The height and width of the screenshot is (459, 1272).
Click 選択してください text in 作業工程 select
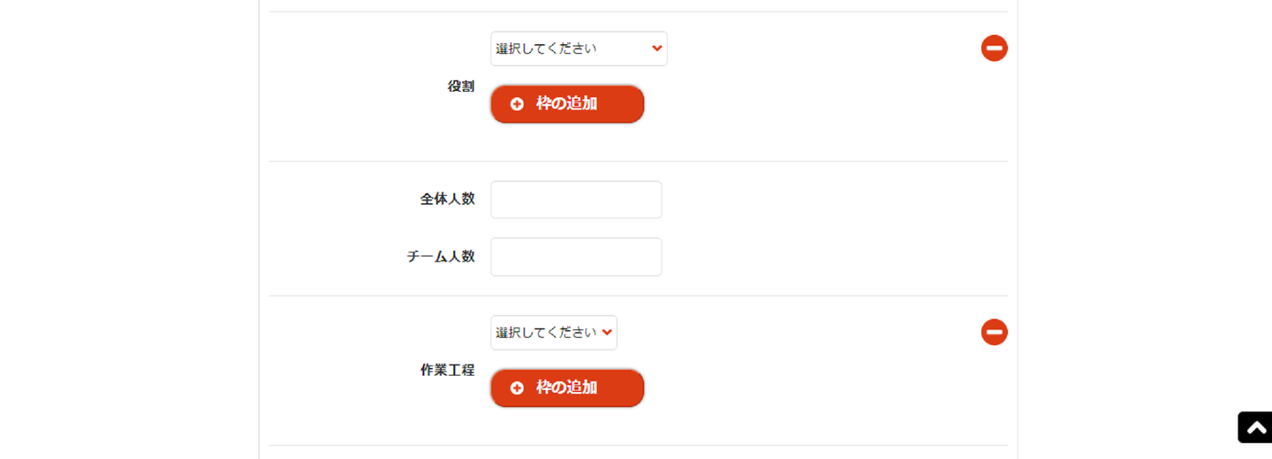[546, 333]
